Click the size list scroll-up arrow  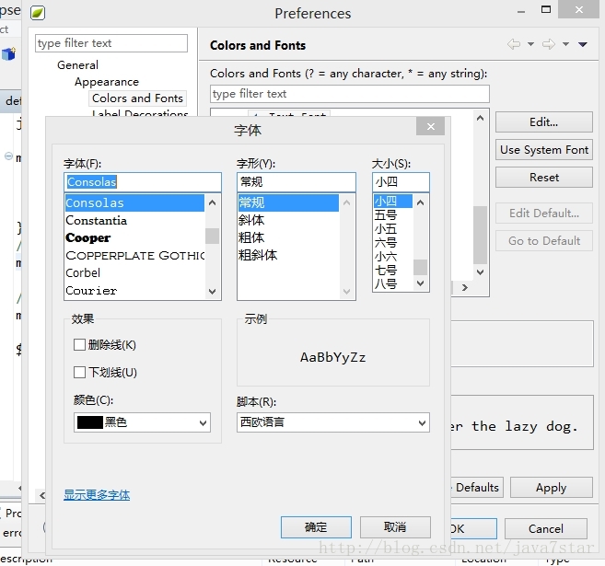421,202
